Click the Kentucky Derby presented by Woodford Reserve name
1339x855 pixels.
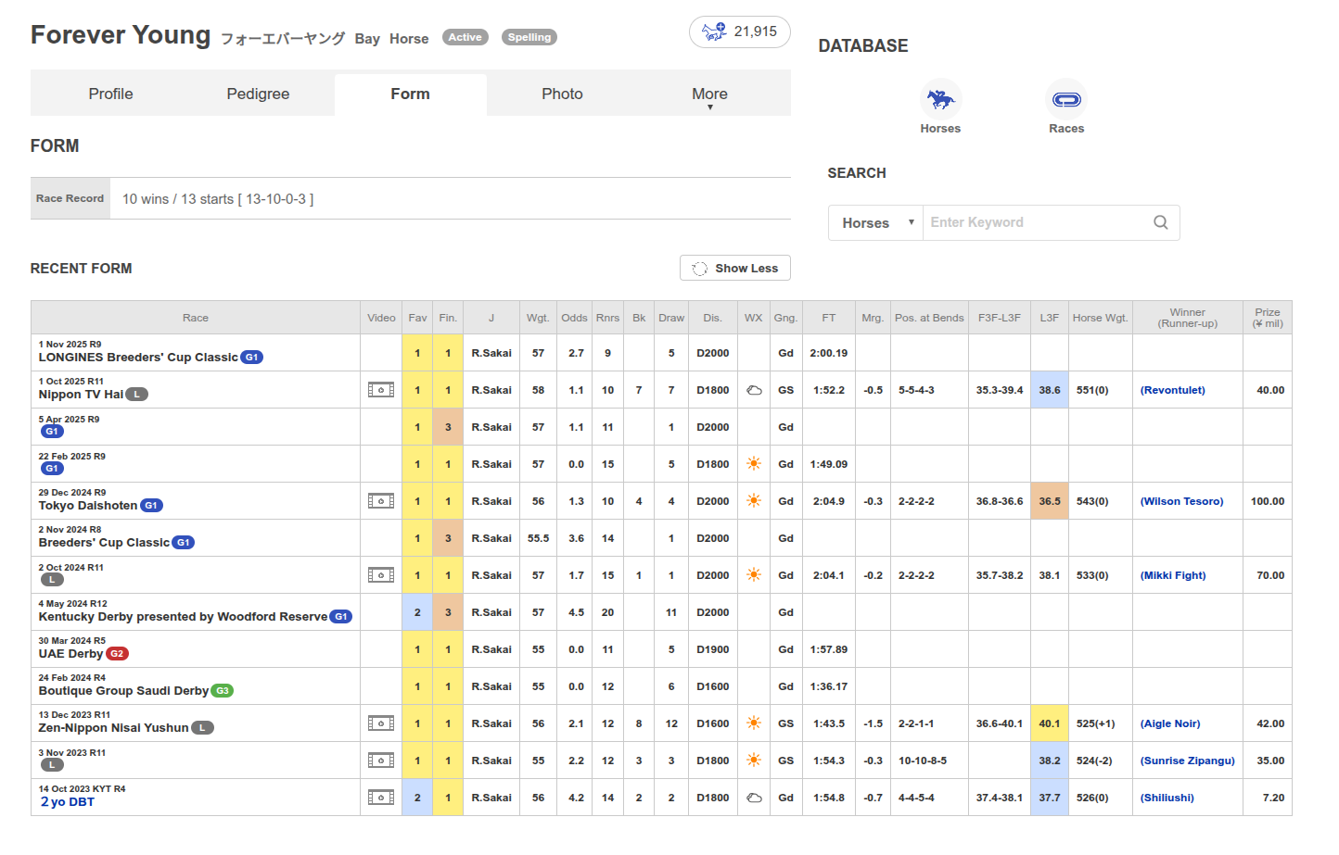coord(183,617)
